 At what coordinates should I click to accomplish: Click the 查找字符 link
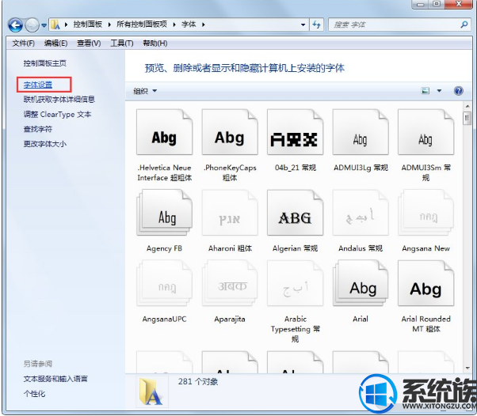click(x=38, y=129)
